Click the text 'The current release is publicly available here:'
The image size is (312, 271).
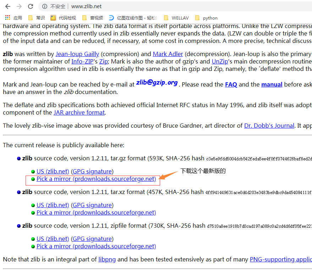click(x=64, y=145)
